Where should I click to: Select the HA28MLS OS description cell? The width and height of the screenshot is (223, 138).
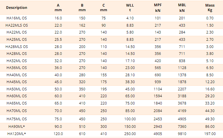pyautogui.click(x=17, y=46)
